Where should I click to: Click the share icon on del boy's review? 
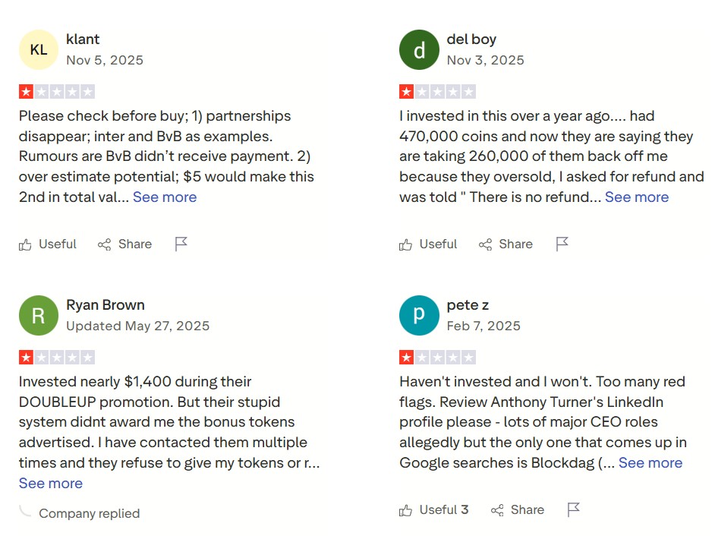[486, 244]
